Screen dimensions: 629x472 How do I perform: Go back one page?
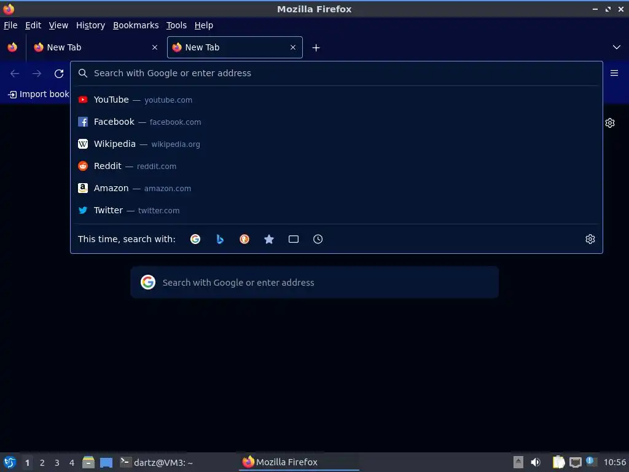point(15,74)
